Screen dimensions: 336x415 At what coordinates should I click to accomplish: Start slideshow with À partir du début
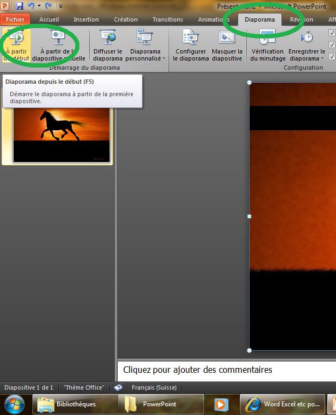[x=16, y=45]
